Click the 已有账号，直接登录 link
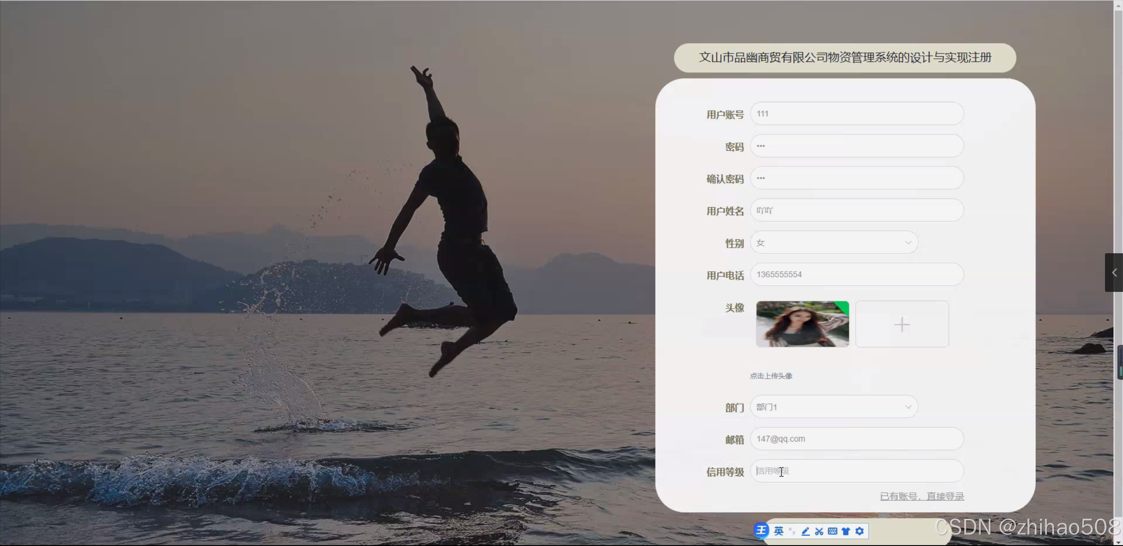The width and height of the screenshot is (1123, 546). point(922,496)
